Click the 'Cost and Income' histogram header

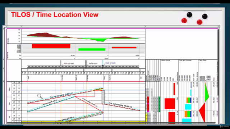[185, 61]
